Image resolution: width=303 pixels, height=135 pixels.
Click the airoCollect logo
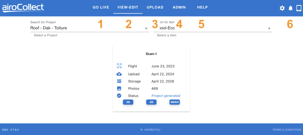coord(23,8)
